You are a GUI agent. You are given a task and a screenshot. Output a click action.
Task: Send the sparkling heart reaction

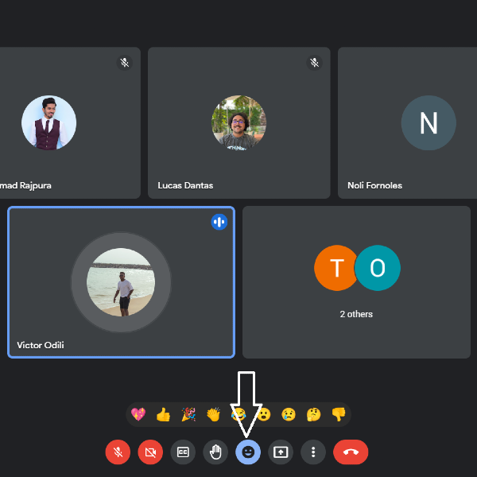[138, 414]
